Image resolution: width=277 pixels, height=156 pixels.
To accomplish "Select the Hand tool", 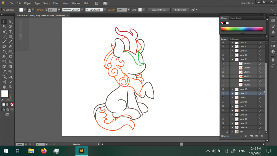I will coord(4,87).
